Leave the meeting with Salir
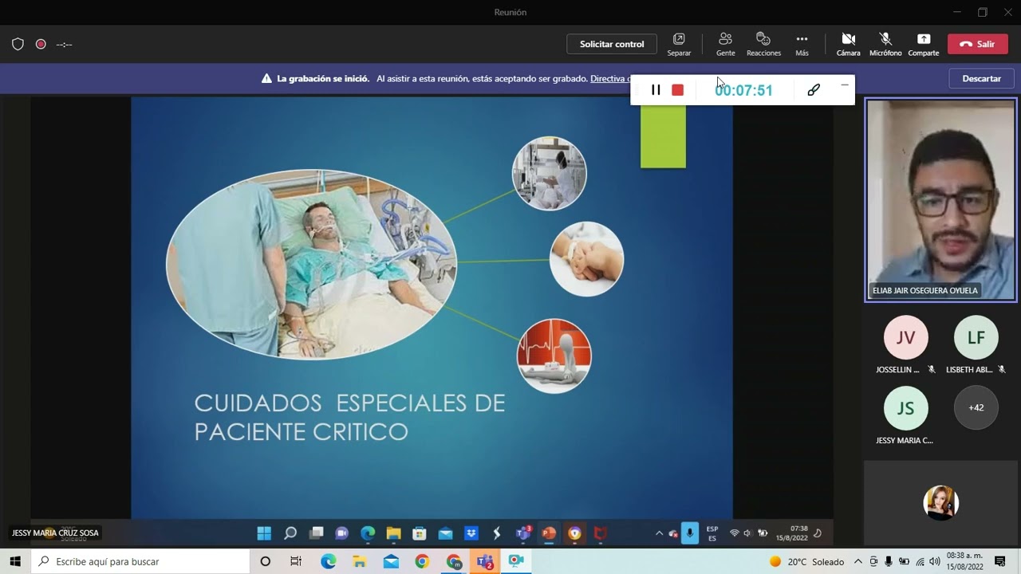This screenshot has width=1021, height=574. click(978, 44)
